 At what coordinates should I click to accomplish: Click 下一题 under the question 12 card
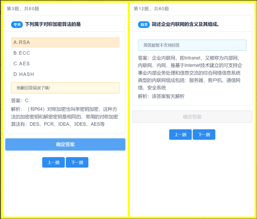(204, 135)
